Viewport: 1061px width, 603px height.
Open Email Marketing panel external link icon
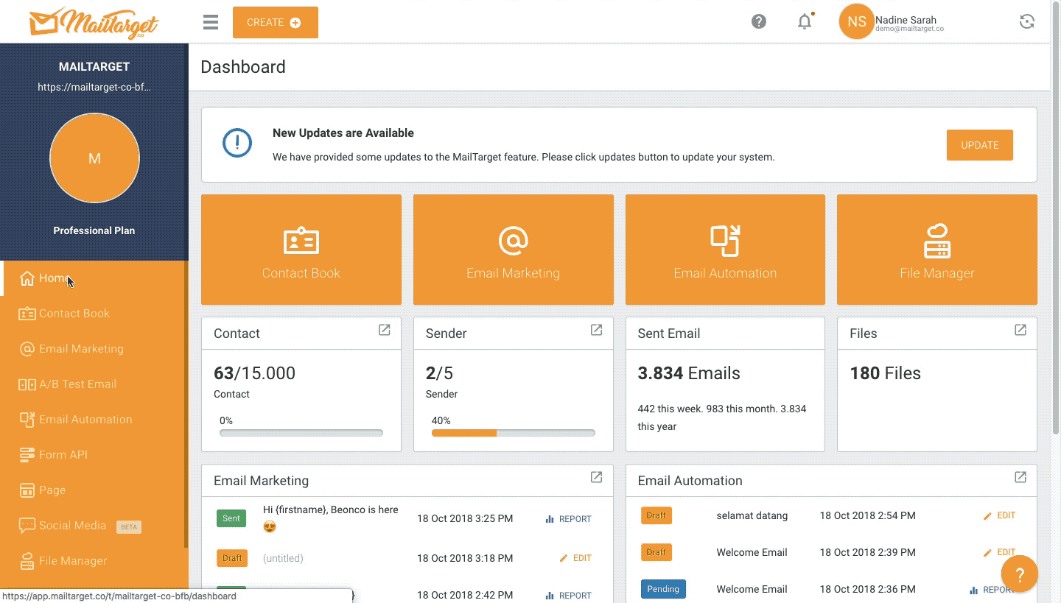(x=597, y=477)
